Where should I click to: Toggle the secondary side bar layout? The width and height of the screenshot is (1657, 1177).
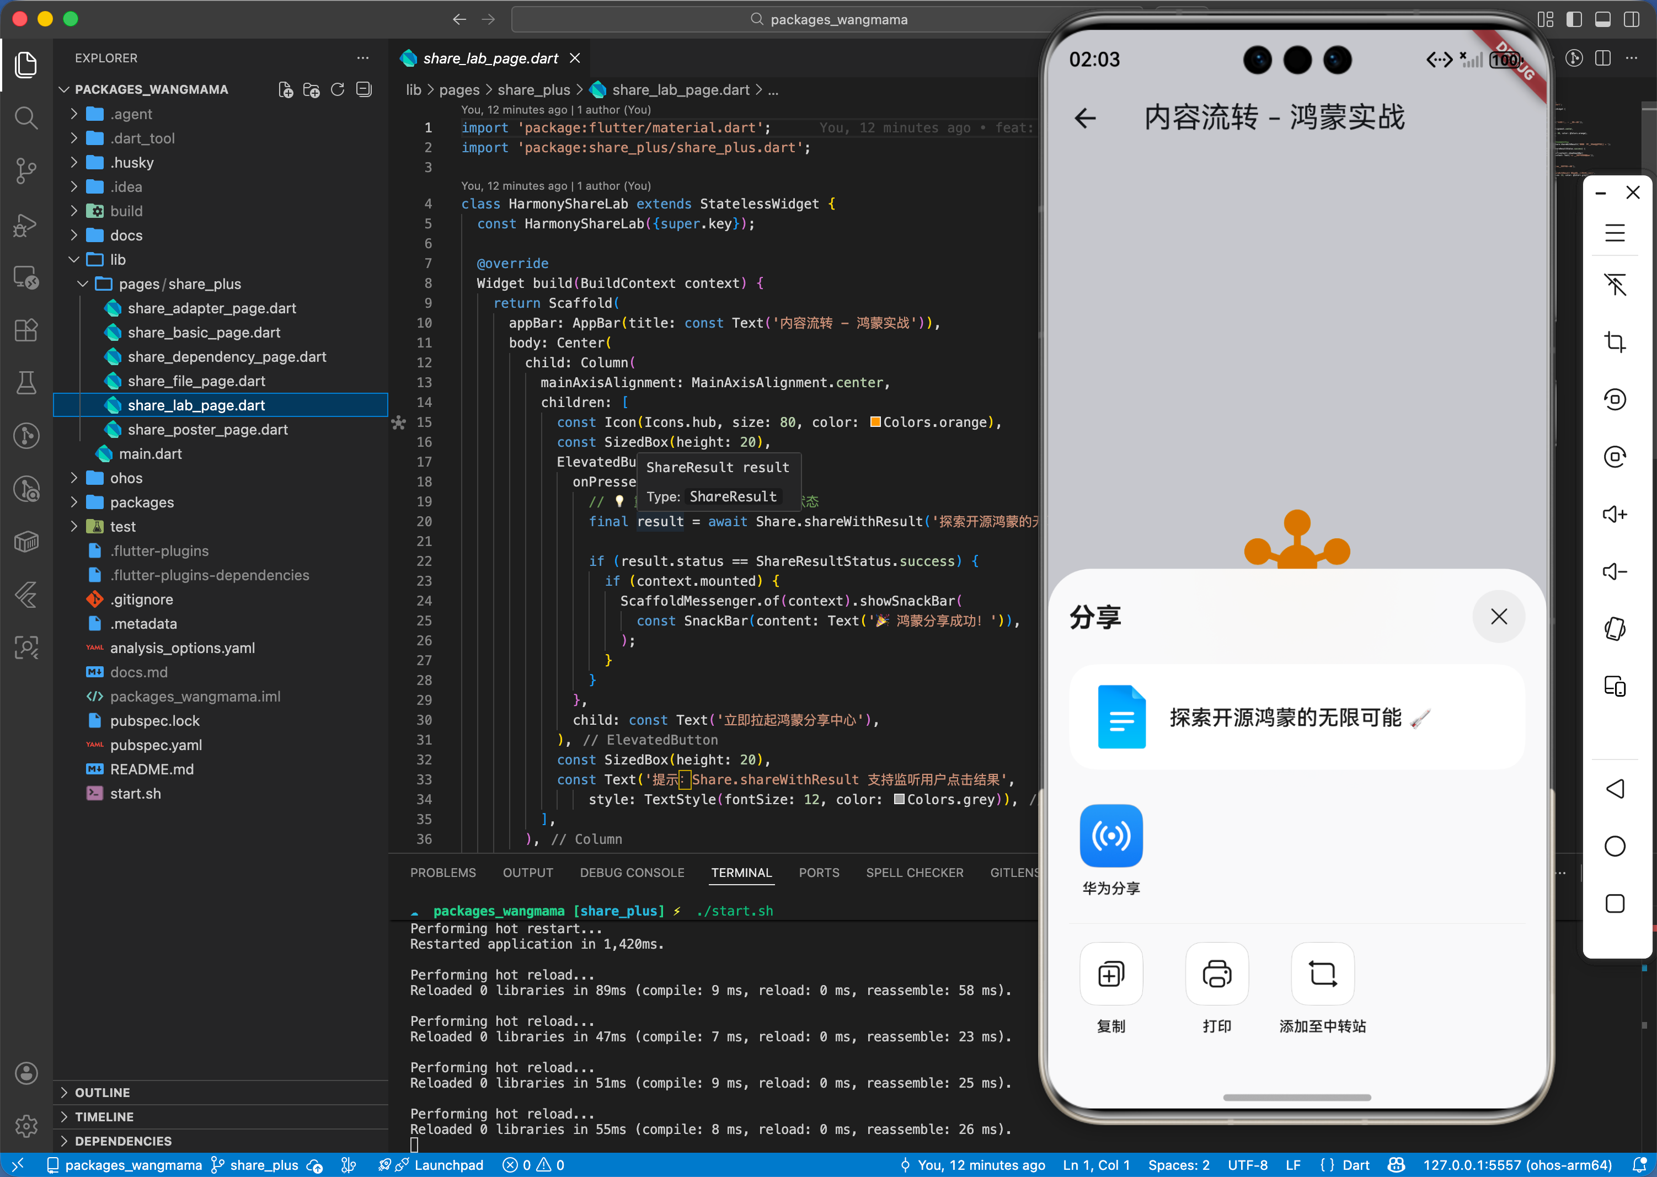tap(1631, 19)
